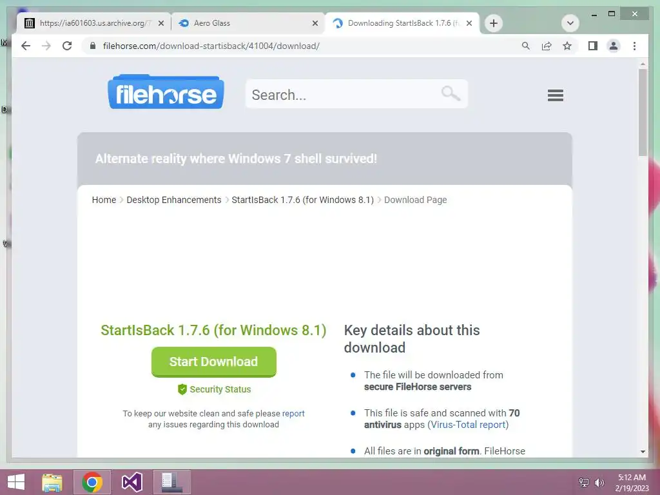
Task: Click the FileHorse Search field
Action: (x=356, y=94)
